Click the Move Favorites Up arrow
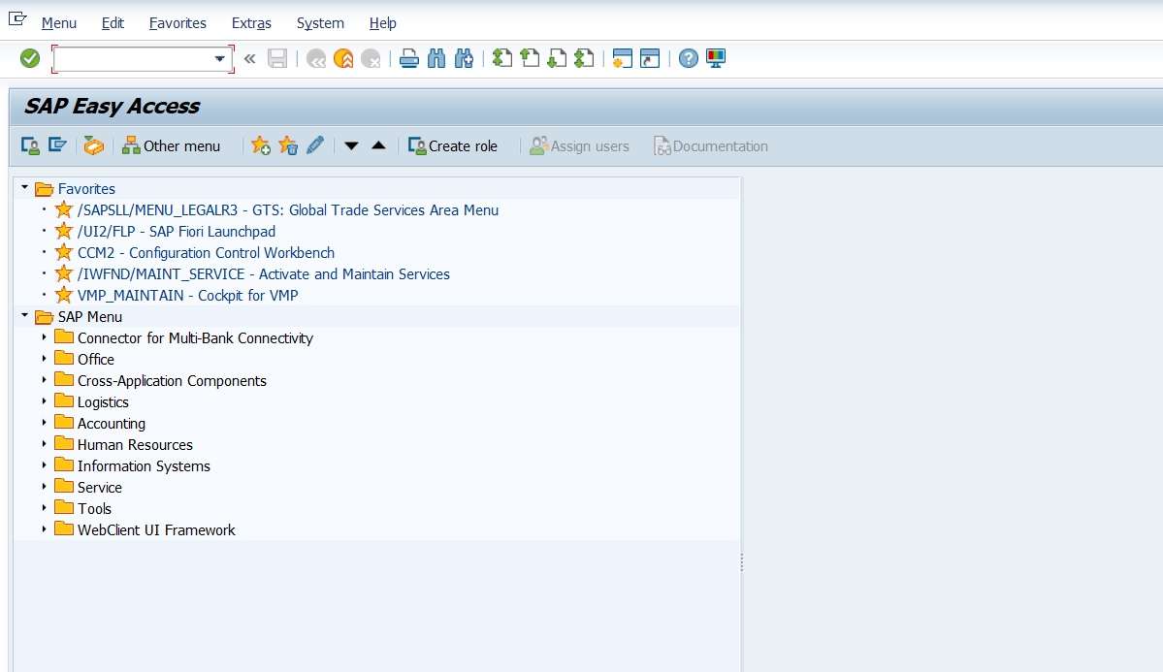 [378, 145]
